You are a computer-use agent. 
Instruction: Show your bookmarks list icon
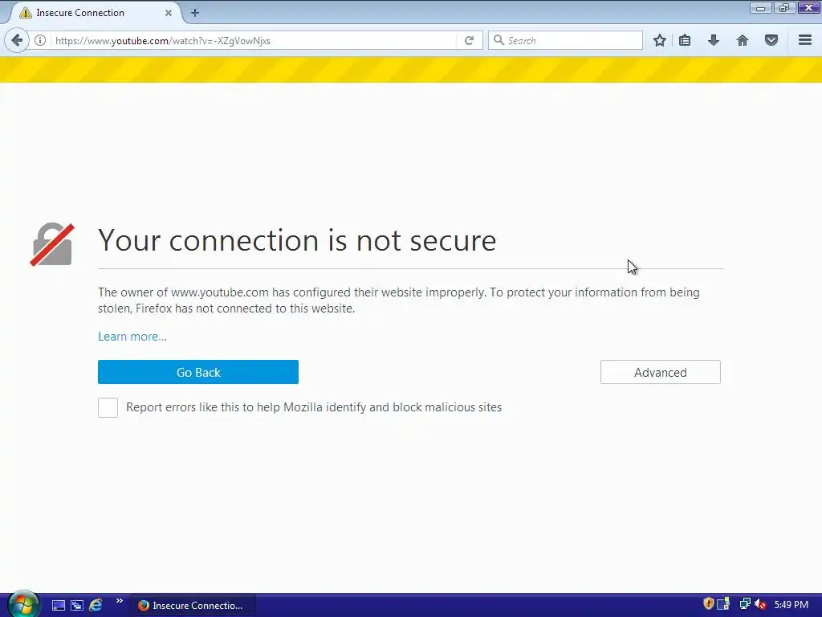[685, 40]
